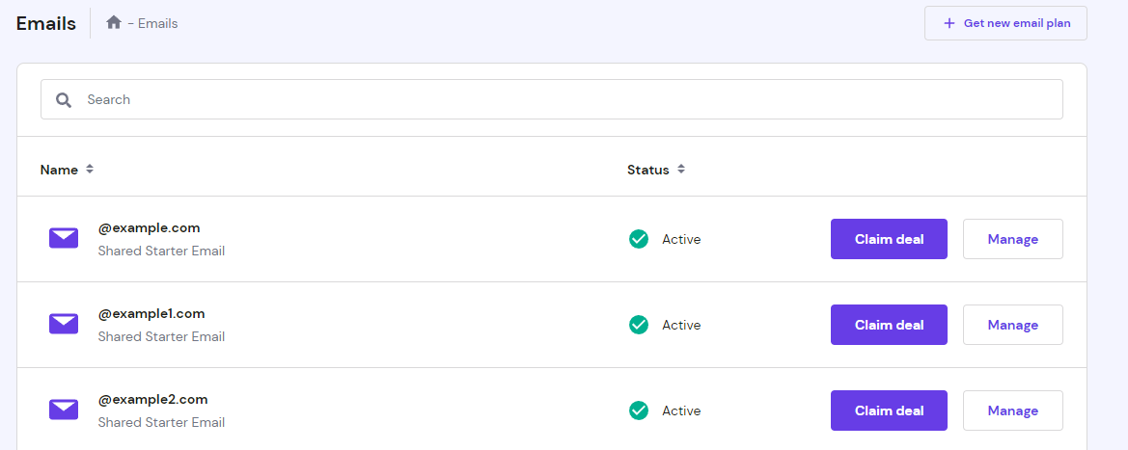
Task: Click the search magnifier icon
Action: click(64, 100)
